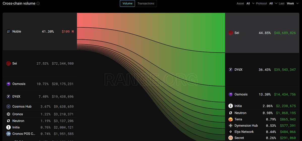Click the $1,068,195 Neutron destination value
Viewport: 302px width, 141px height.
point(286,113)
